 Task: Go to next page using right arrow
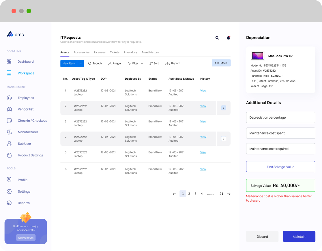(x=229, y=194)
